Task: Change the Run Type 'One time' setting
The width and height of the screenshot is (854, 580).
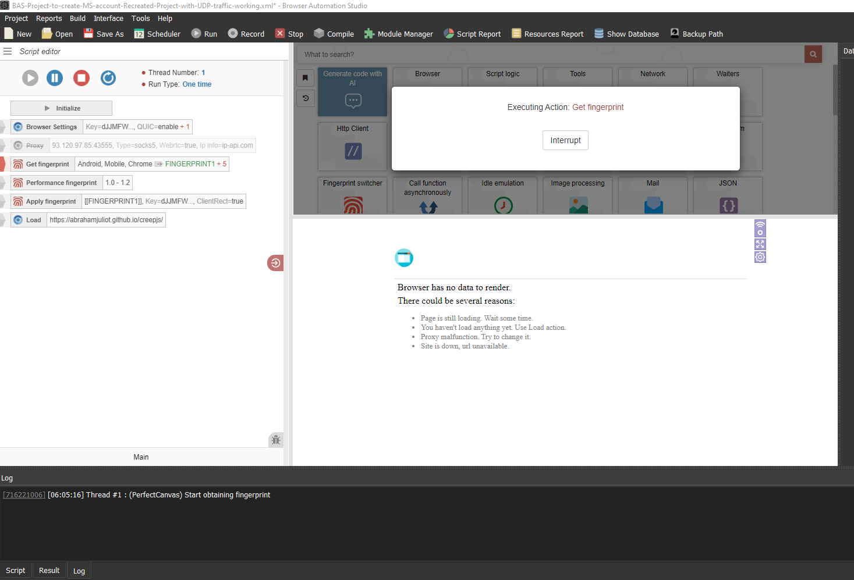Action: (197, 84)
